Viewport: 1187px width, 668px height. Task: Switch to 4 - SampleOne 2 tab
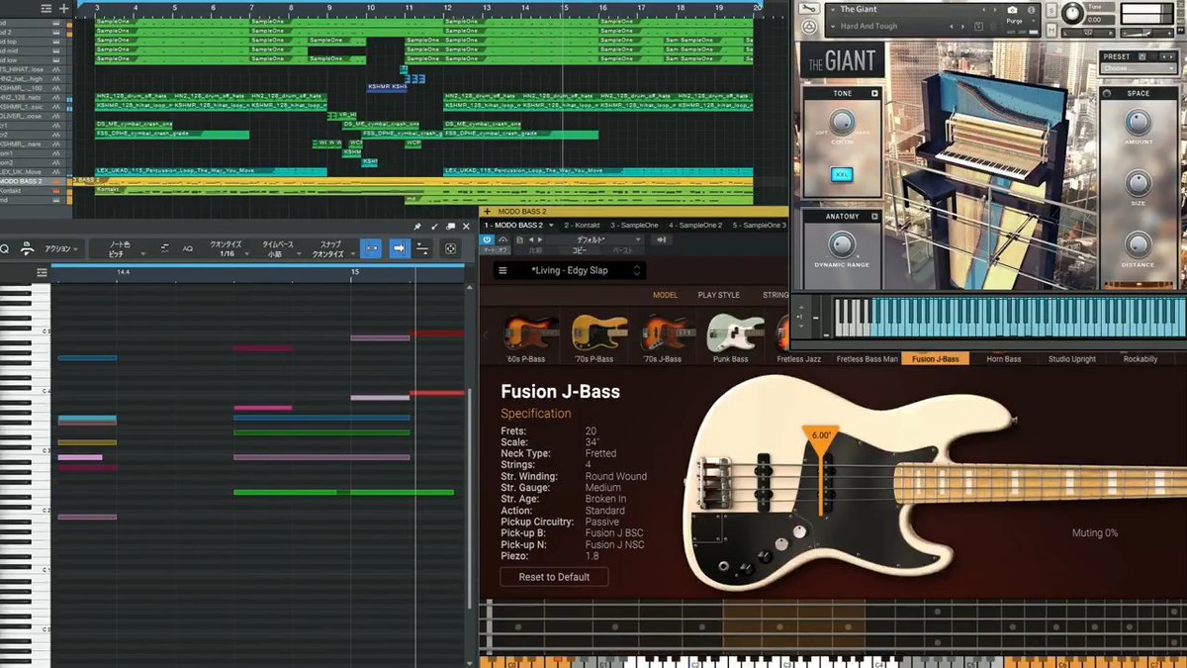(x=695, y=226)
